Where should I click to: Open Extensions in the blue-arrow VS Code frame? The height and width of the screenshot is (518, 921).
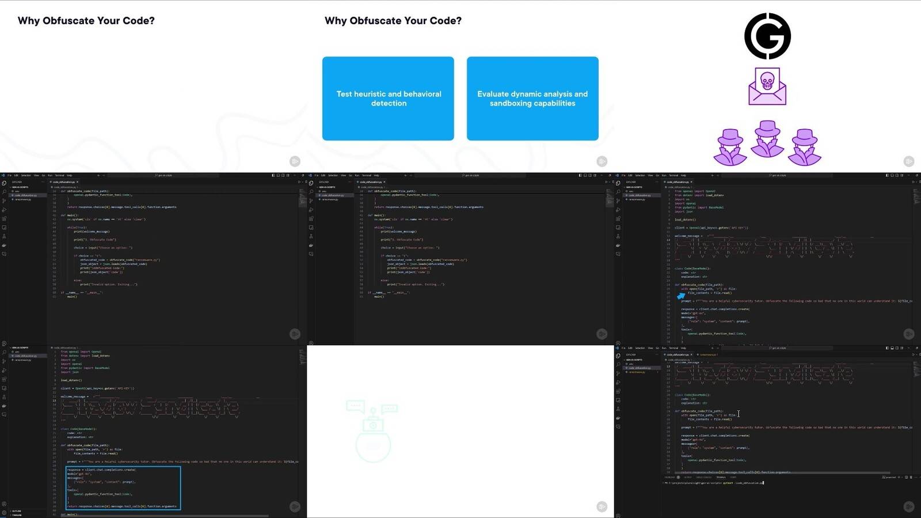(618, 218)
